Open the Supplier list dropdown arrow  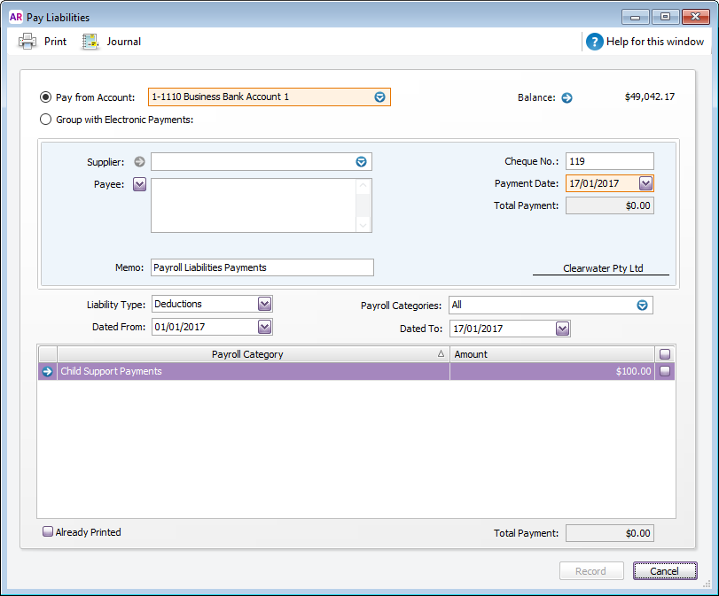click(362, 162)
